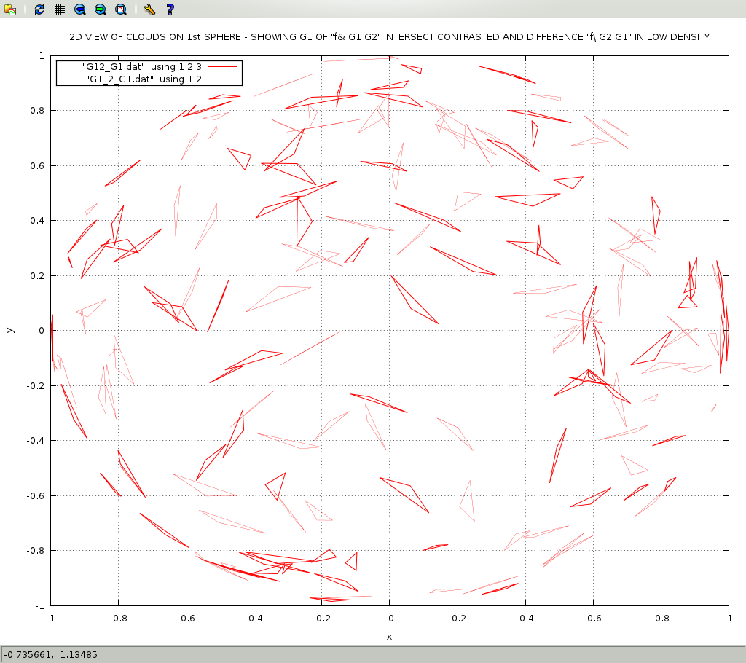The image size is (746, 663).
Task: Click the "x" axis label below the plot
Action: click(389, 637)
